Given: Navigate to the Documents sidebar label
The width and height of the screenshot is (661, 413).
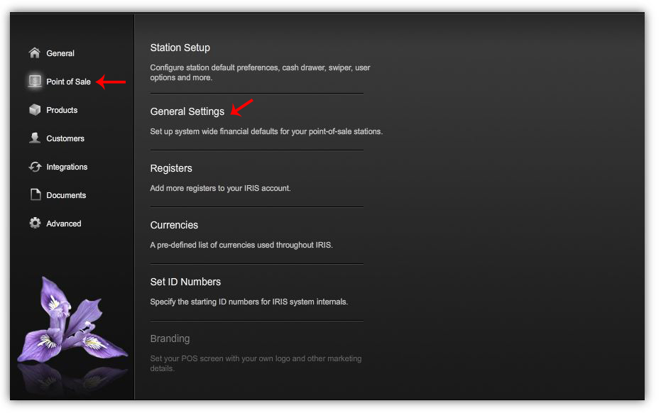Looking at the screenshot, I should click(x=66, y=195).
